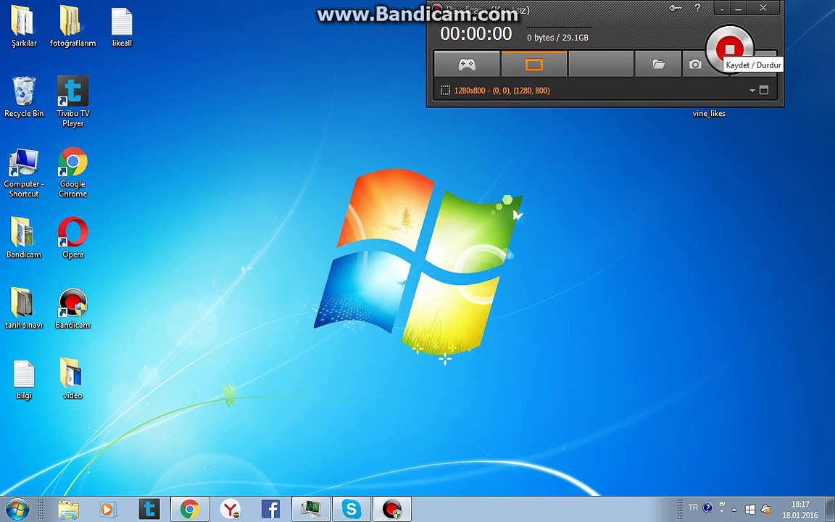Image resolution: width=835 pixels, height=522 pixels.
Task: Open Facebook shortcut in taskbar
Action: click(270, 510)
